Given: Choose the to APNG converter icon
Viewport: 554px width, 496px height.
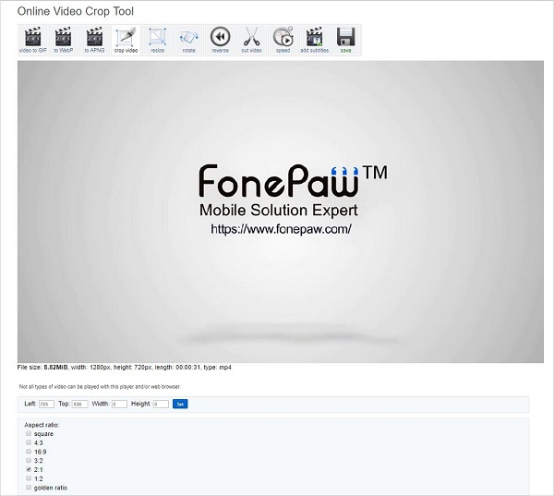Looking at the screenshot, I should (95, 40).
